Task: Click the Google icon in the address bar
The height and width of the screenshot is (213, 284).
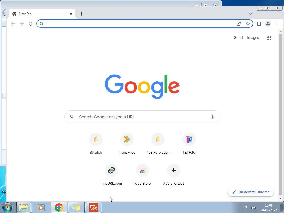Action: point(42,24)
